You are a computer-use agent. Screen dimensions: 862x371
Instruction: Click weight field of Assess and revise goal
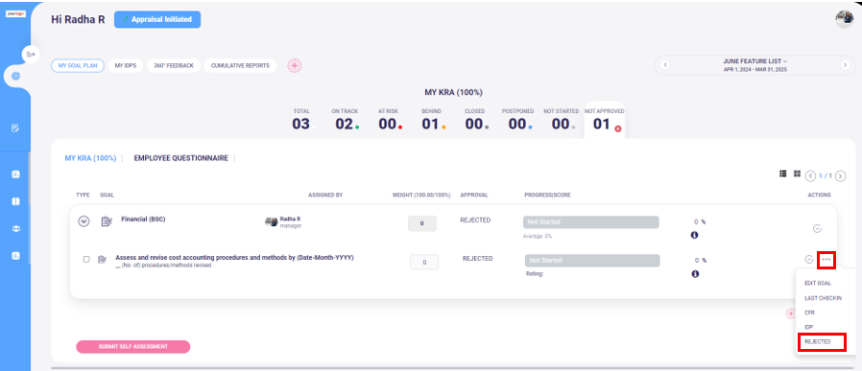[424, 263]
